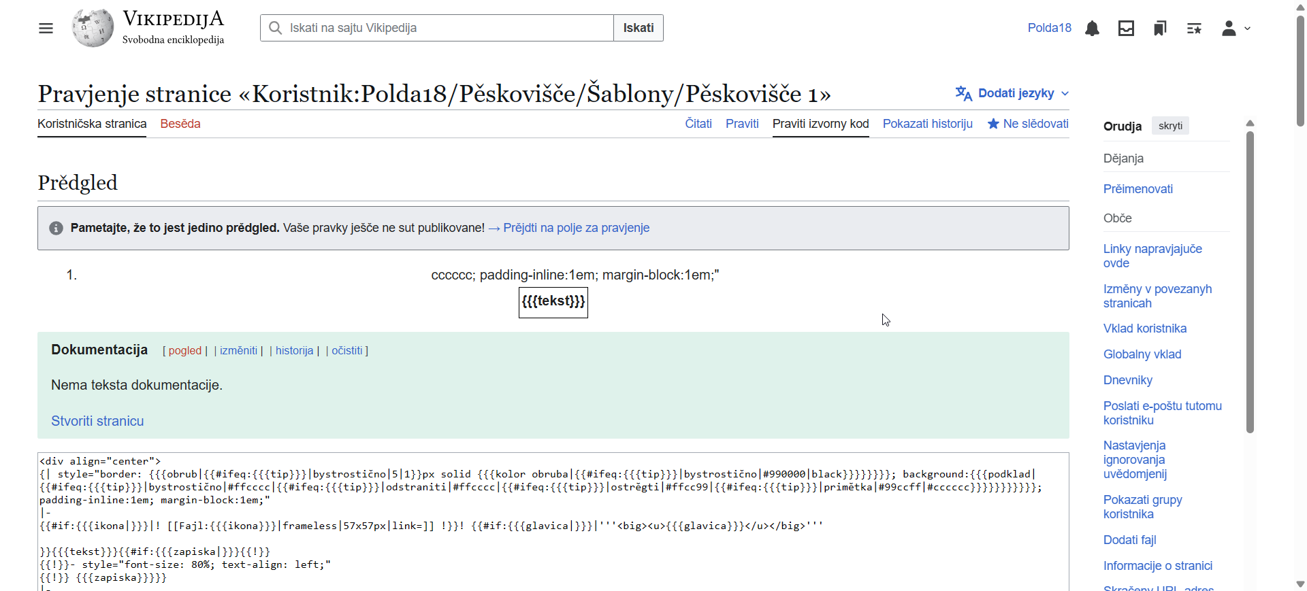
Task: Select the Praviti tab
Action: [742, 124]
